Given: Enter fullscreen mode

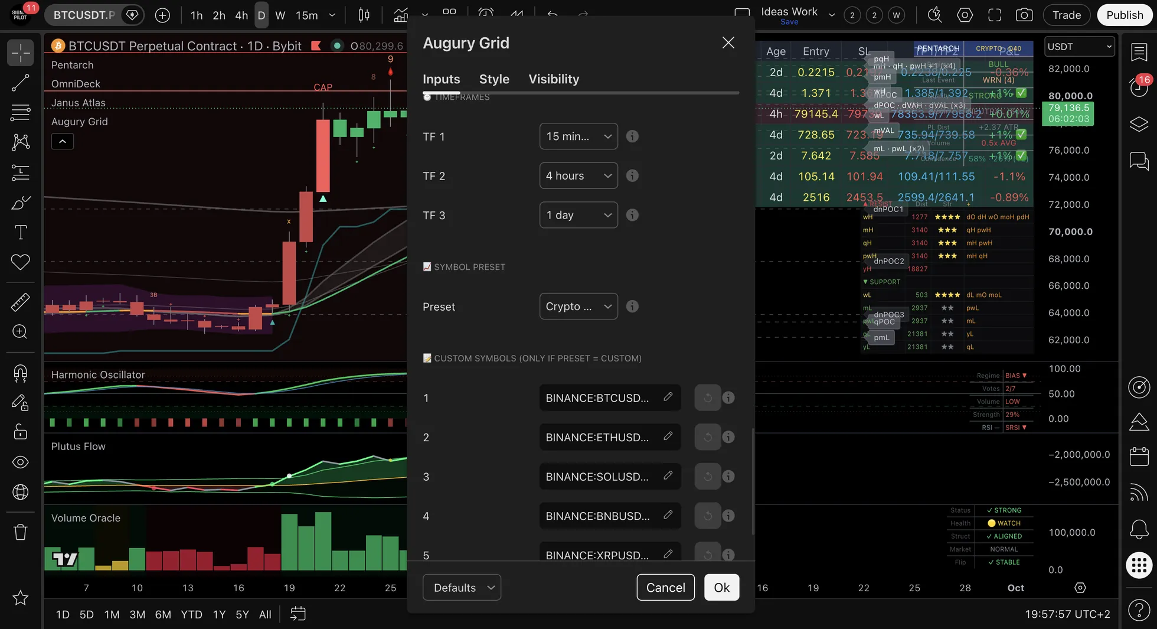Looking at the screenshot, I should [995, 15].
